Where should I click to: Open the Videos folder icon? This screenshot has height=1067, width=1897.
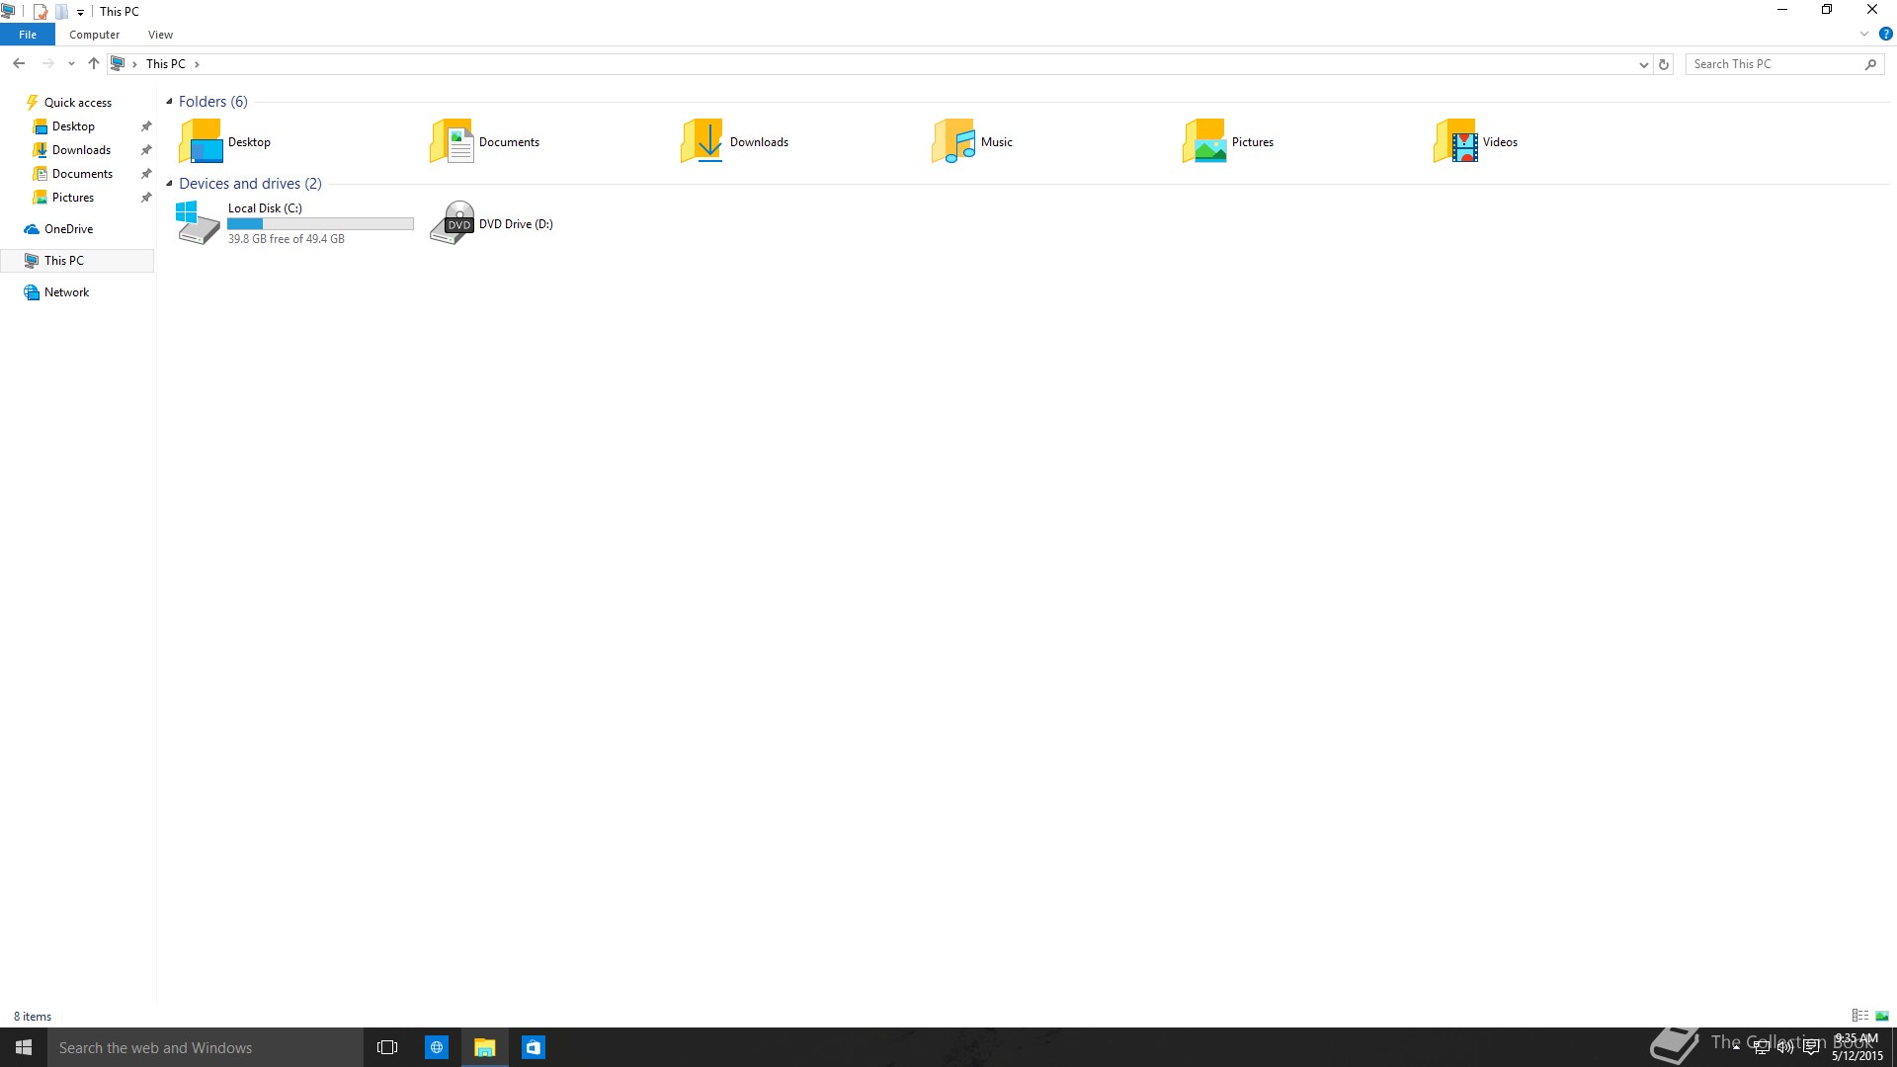(x=1455, y=141)
